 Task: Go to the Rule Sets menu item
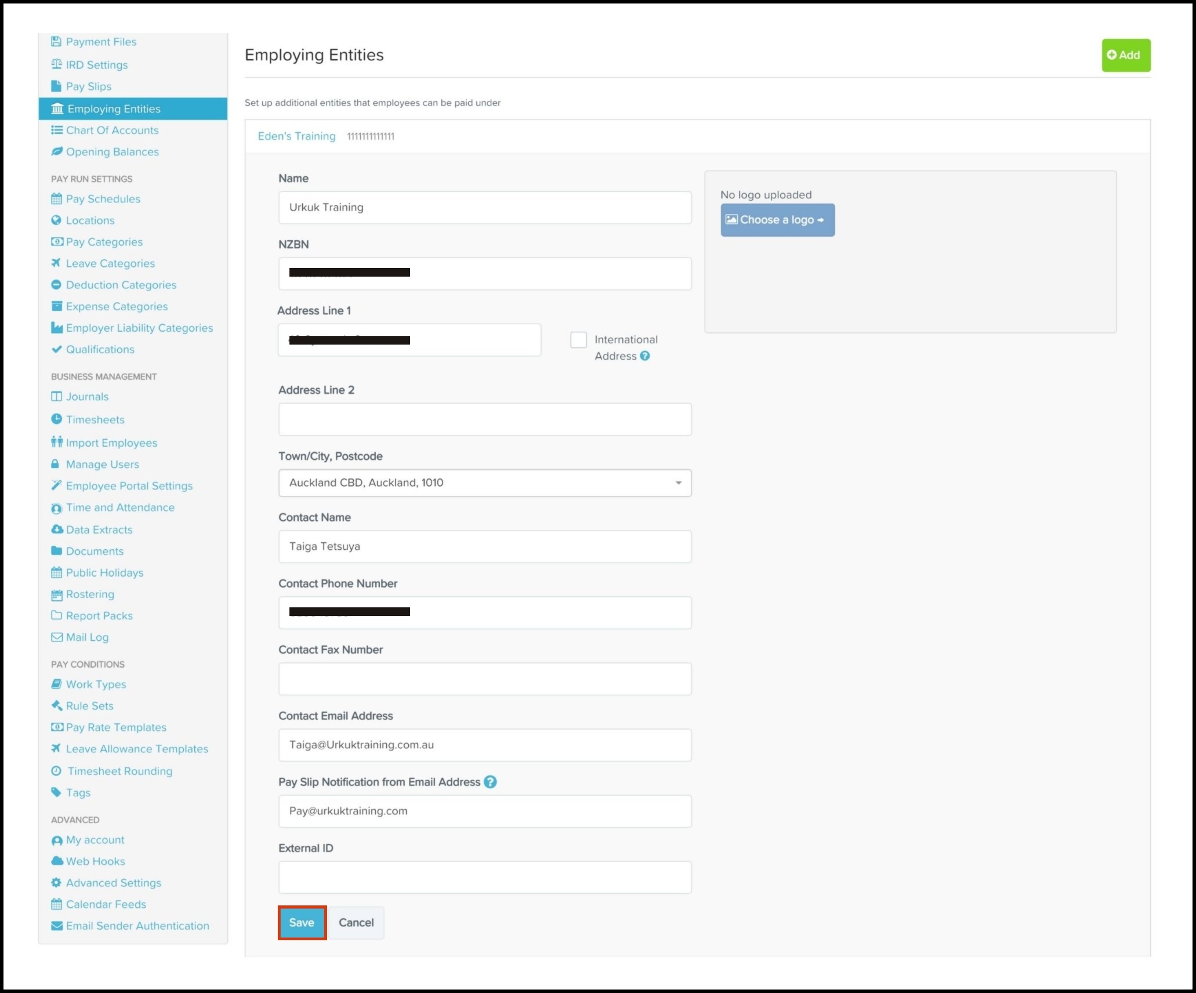coord(90,706)
